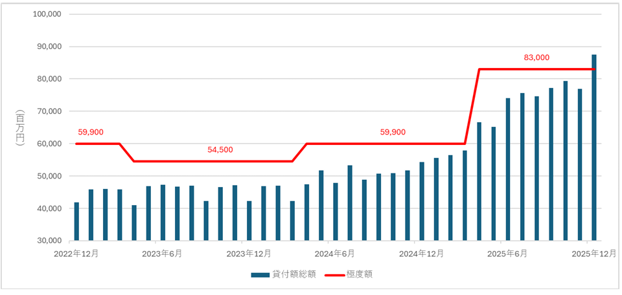Click the 30,000 y-axis label
Image resolution: width=622 pixels, height=295 pixels.
pyautogui.click(x=48, y=241)
